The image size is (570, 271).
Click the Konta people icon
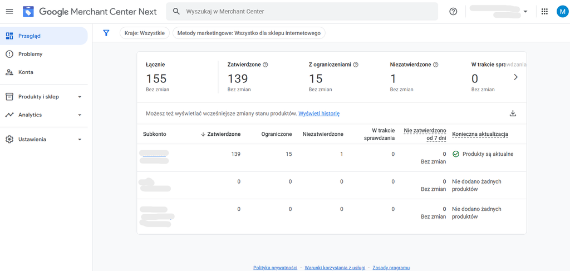click(x=9, y=72)
